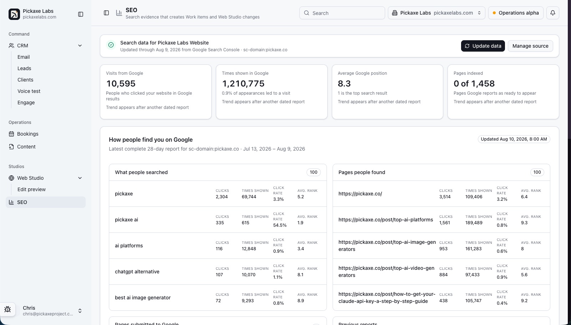This screenshot has width=571, height=325.
Task: Click the SEO bar chart icon in sidebar
Action: click(x=11, y=202)
